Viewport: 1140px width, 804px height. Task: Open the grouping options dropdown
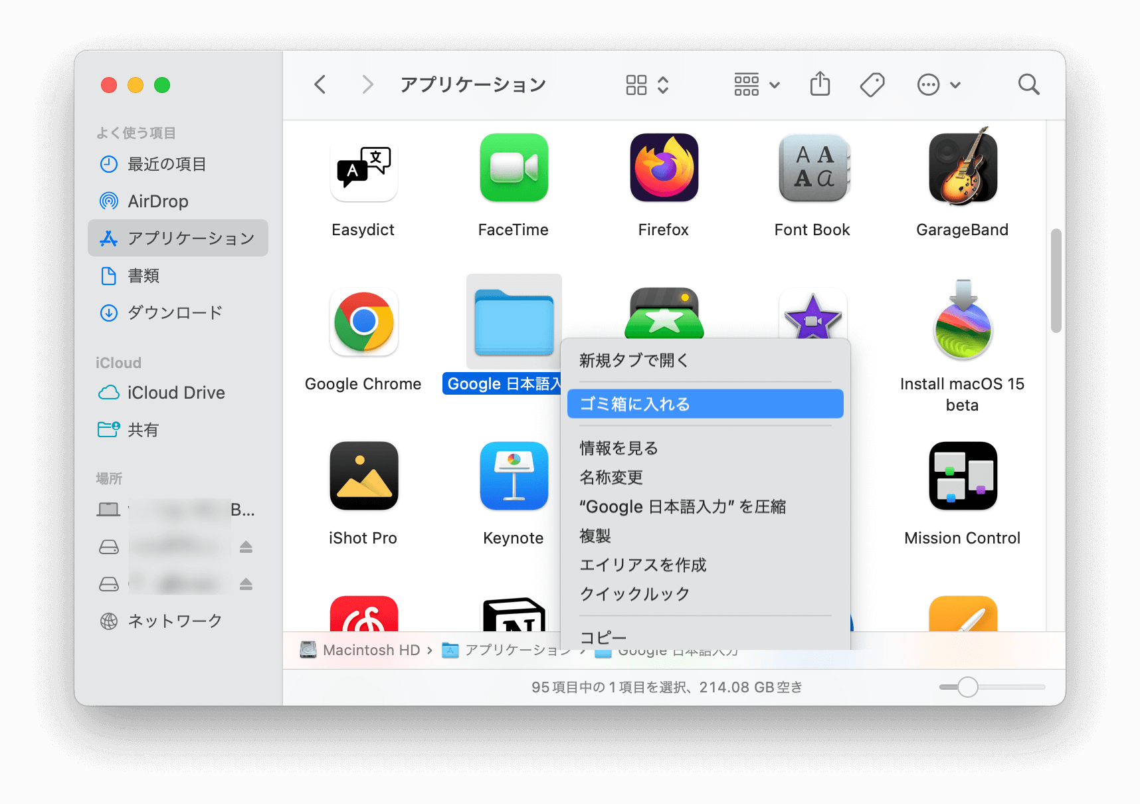(x=757, y=84)
